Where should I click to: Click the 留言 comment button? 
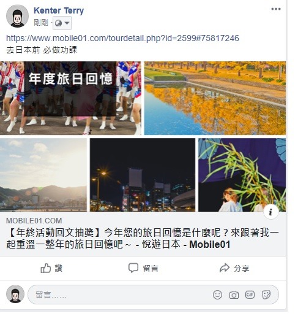143,268
